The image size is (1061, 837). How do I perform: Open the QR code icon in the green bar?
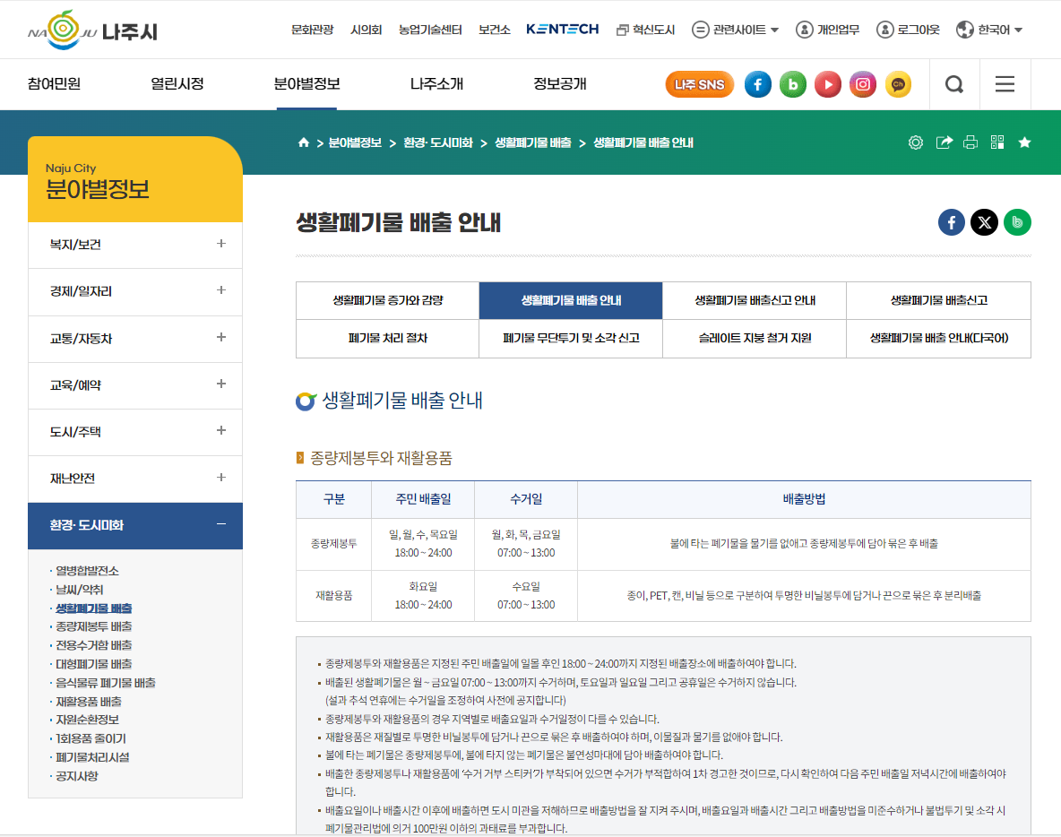point(997,142)
